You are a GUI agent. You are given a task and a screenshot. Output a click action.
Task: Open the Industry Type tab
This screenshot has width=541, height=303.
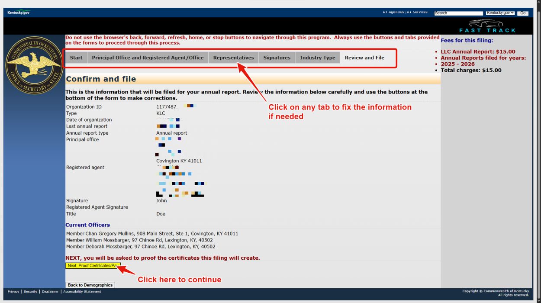tap(317, 58)
